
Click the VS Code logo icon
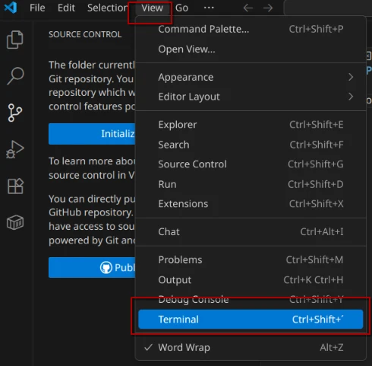(x=11, y=8)
